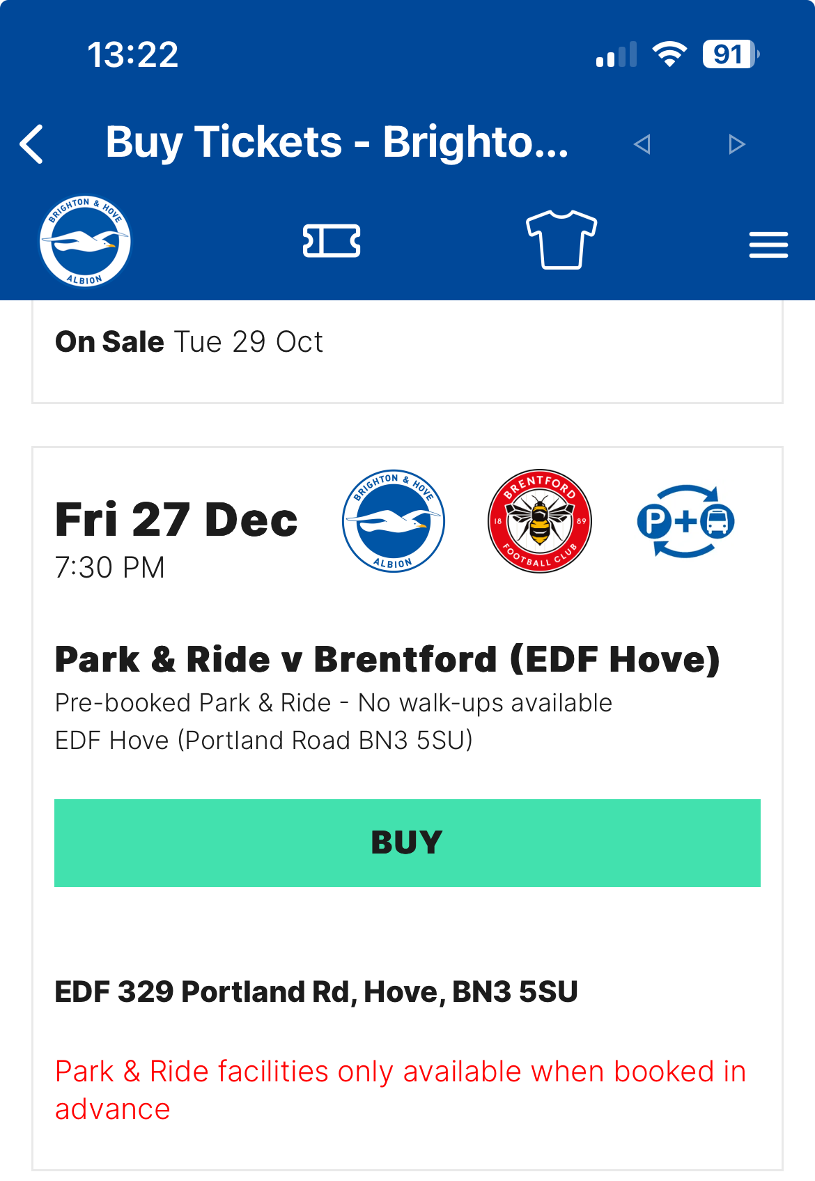Tap the On Sale Tue 29 Oct card
Image resolution: width=815 pixels, height=1181 pixels.
pos(407,352)
